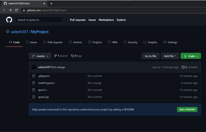
Task: Click 'first change' message for newProgram.c
Action: tap(94, 83)
